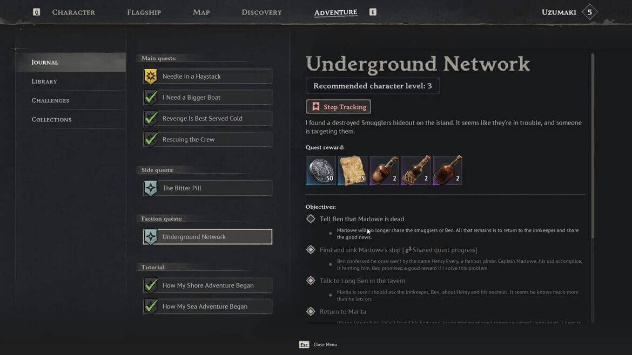Click the Q previous-tab key icon
Screen dimensions: 632x355
tap(36, 12)
